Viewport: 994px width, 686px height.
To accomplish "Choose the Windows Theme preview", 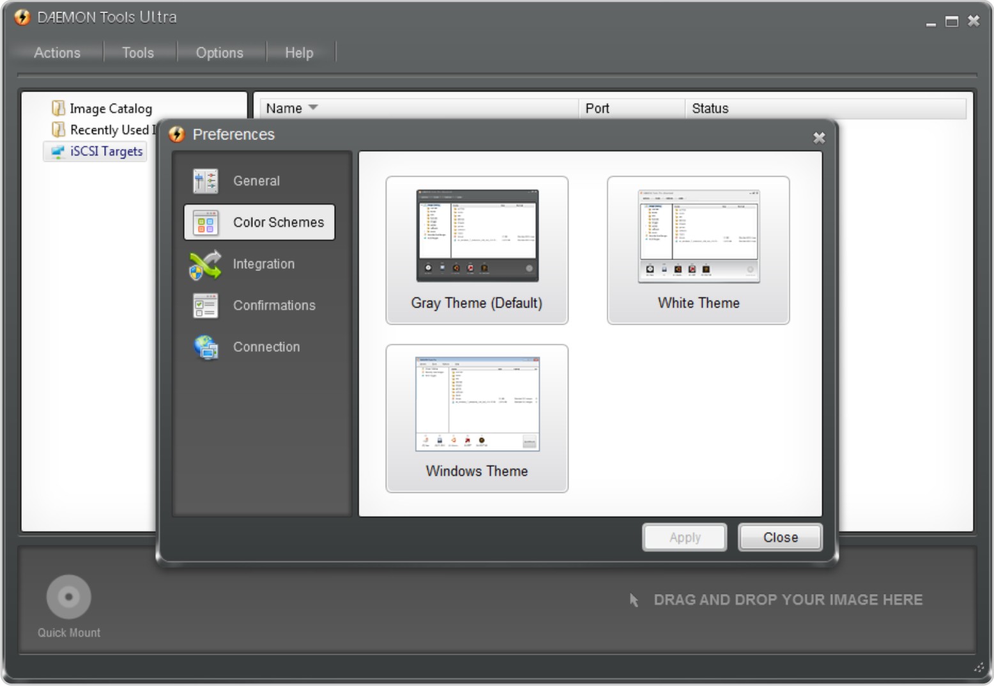I will (477, 404).
